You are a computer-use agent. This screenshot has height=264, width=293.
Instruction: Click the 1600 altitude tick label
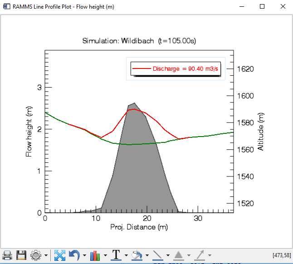click(x=245, y=96)
